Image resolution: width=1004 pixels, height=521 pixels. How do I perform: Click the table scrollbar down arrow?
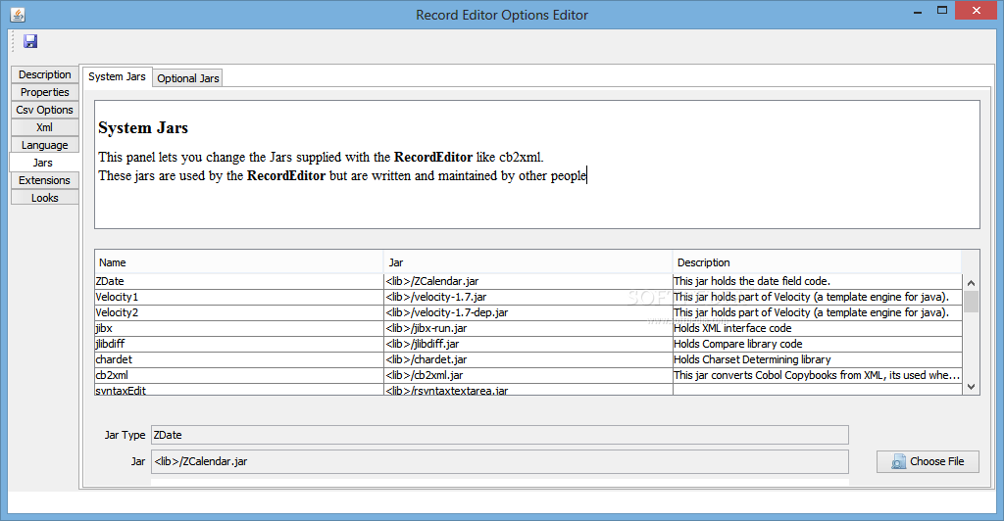[x=971, y=386]
